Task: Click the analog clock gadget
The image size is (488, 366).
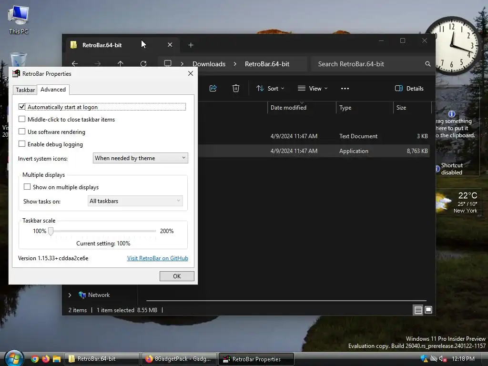Action: click(452, 45)
